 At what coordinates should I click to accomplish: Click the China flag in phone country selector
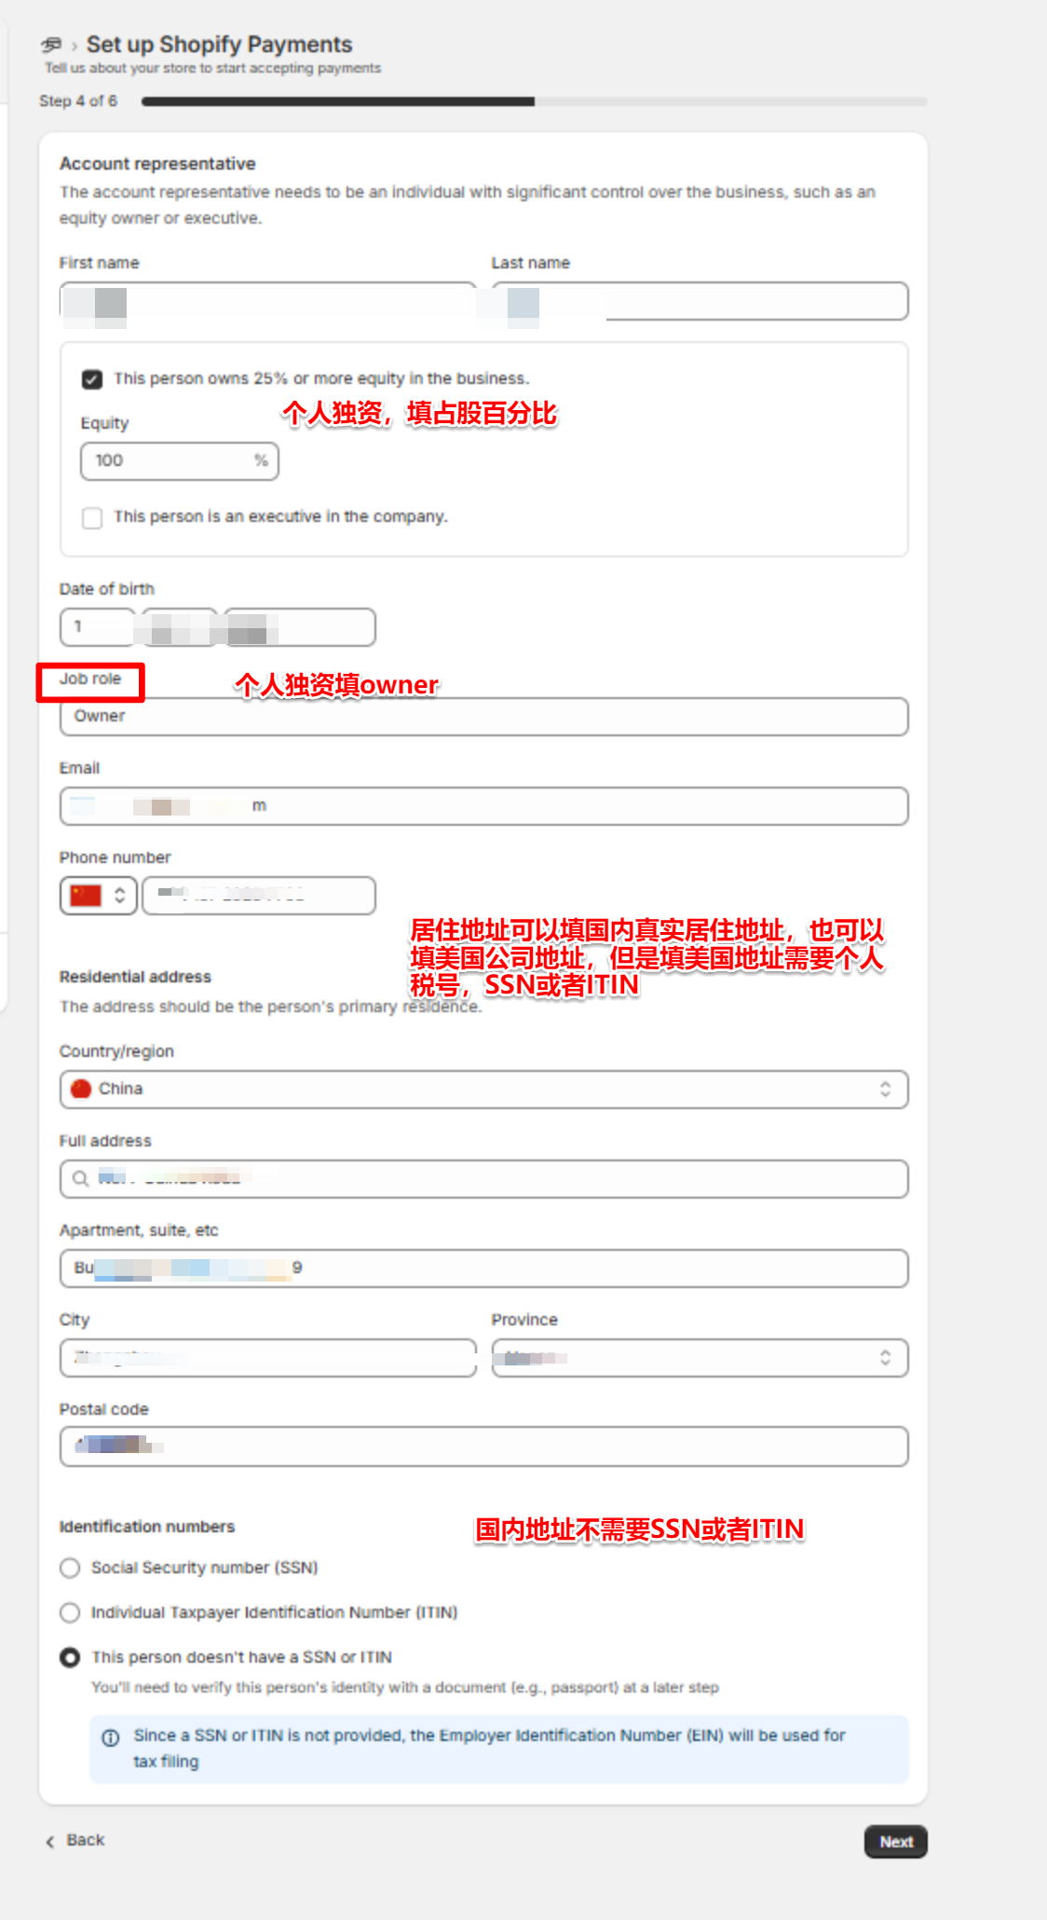click(86, 896)
